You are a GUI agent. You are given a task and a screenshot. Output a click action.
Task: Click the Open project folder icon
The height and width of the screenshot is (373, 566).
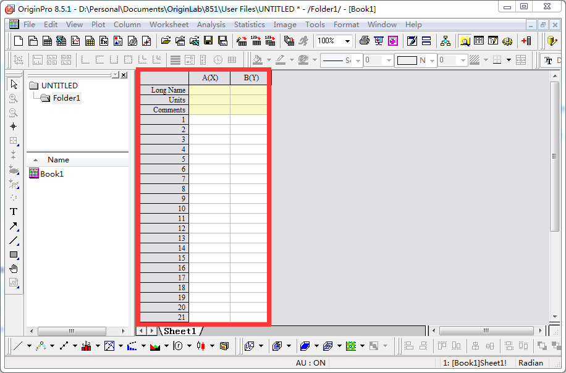pos(166,41)
